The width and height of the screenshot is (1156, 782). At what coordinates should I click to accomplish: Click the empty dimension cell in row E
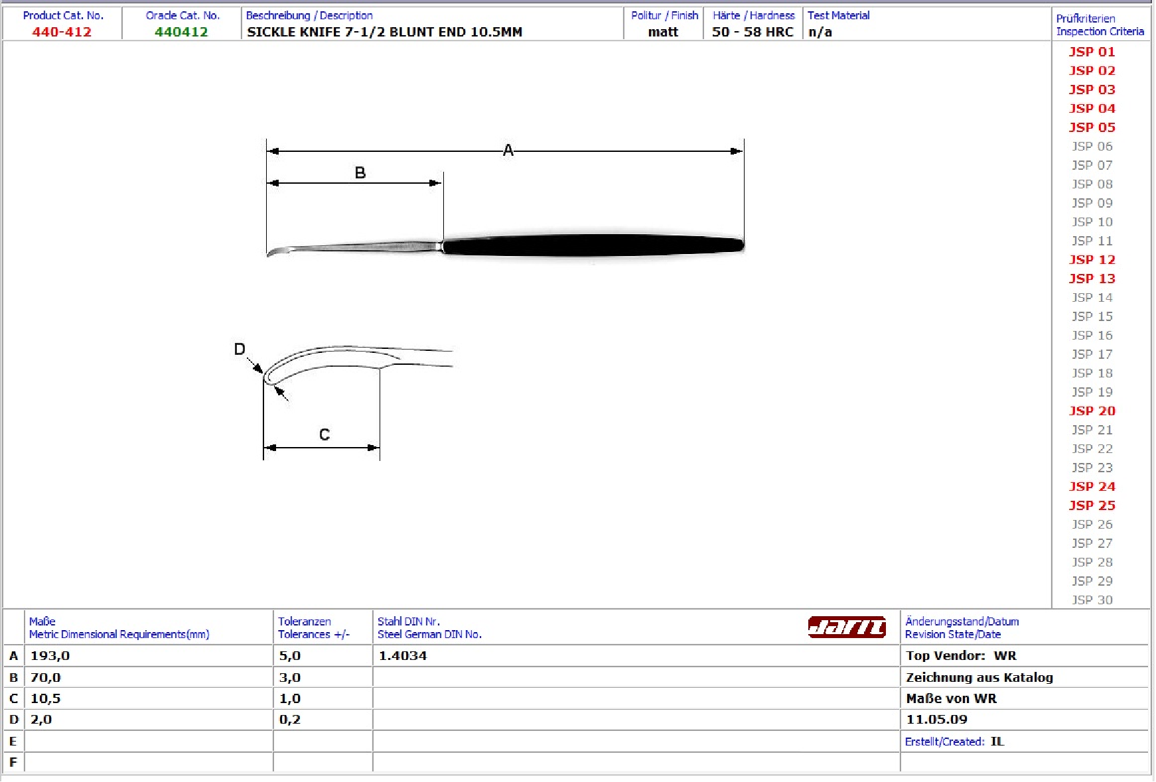[148, 742]
